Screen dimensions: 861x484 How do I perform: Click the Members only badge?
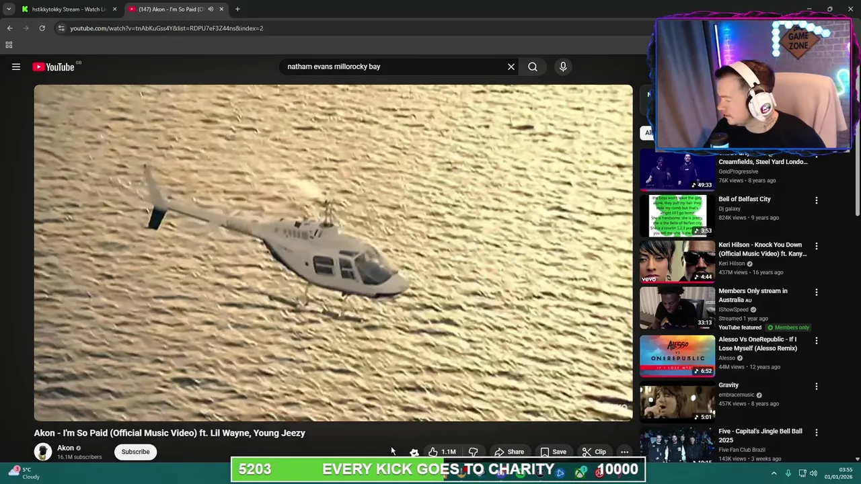click(x=788, y=327)
